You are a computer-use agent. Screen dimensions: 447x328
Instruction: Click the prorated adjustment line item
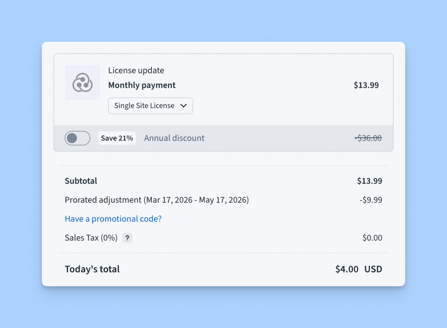[x=157, y=200]
